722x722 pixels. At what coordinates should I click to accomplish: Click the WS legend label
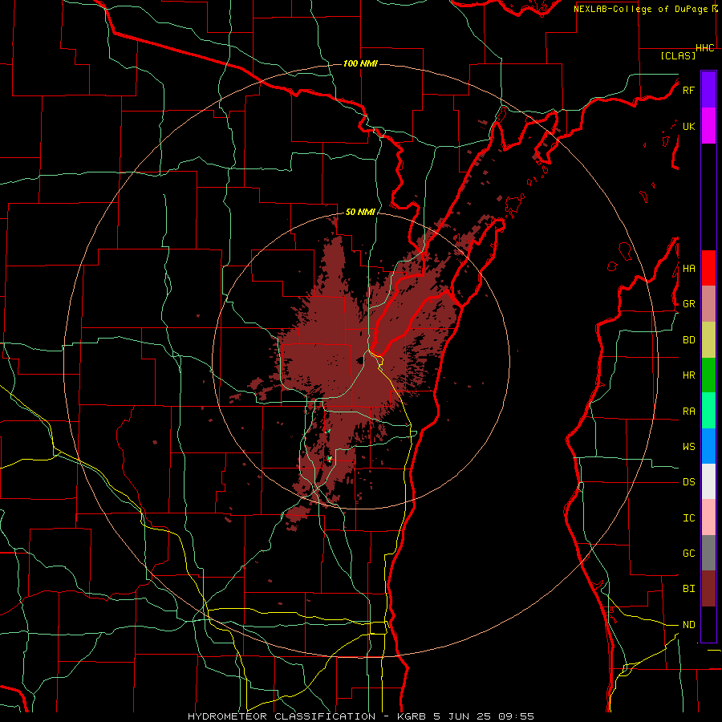(x=688, y=446)
